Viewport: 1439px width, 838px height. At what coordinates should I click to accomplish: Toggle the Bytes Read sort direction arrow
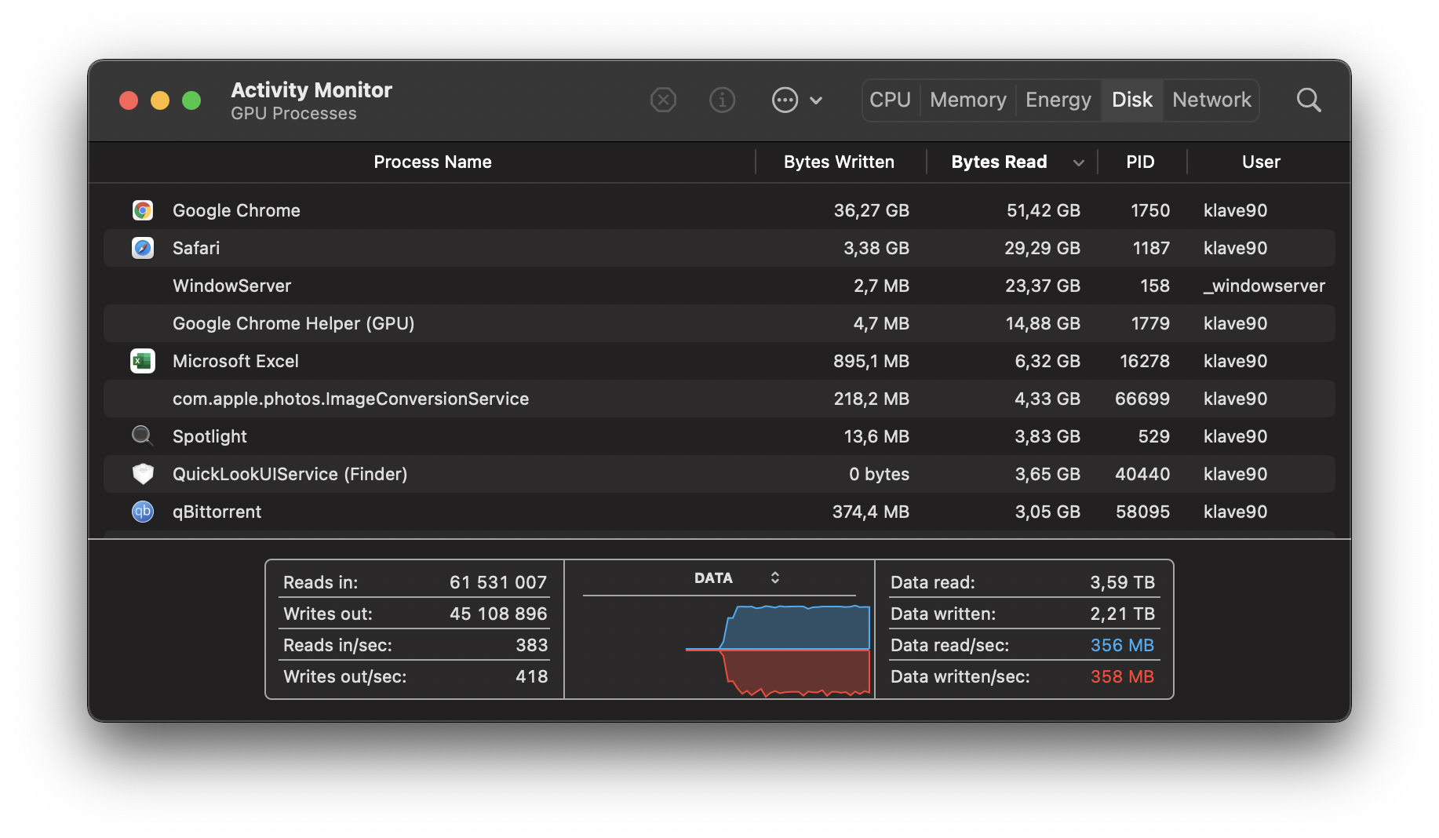1079,163
